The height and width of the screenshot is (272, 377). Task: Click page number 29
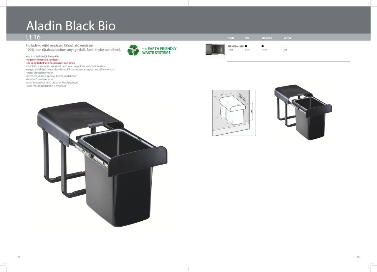point(358,257)
